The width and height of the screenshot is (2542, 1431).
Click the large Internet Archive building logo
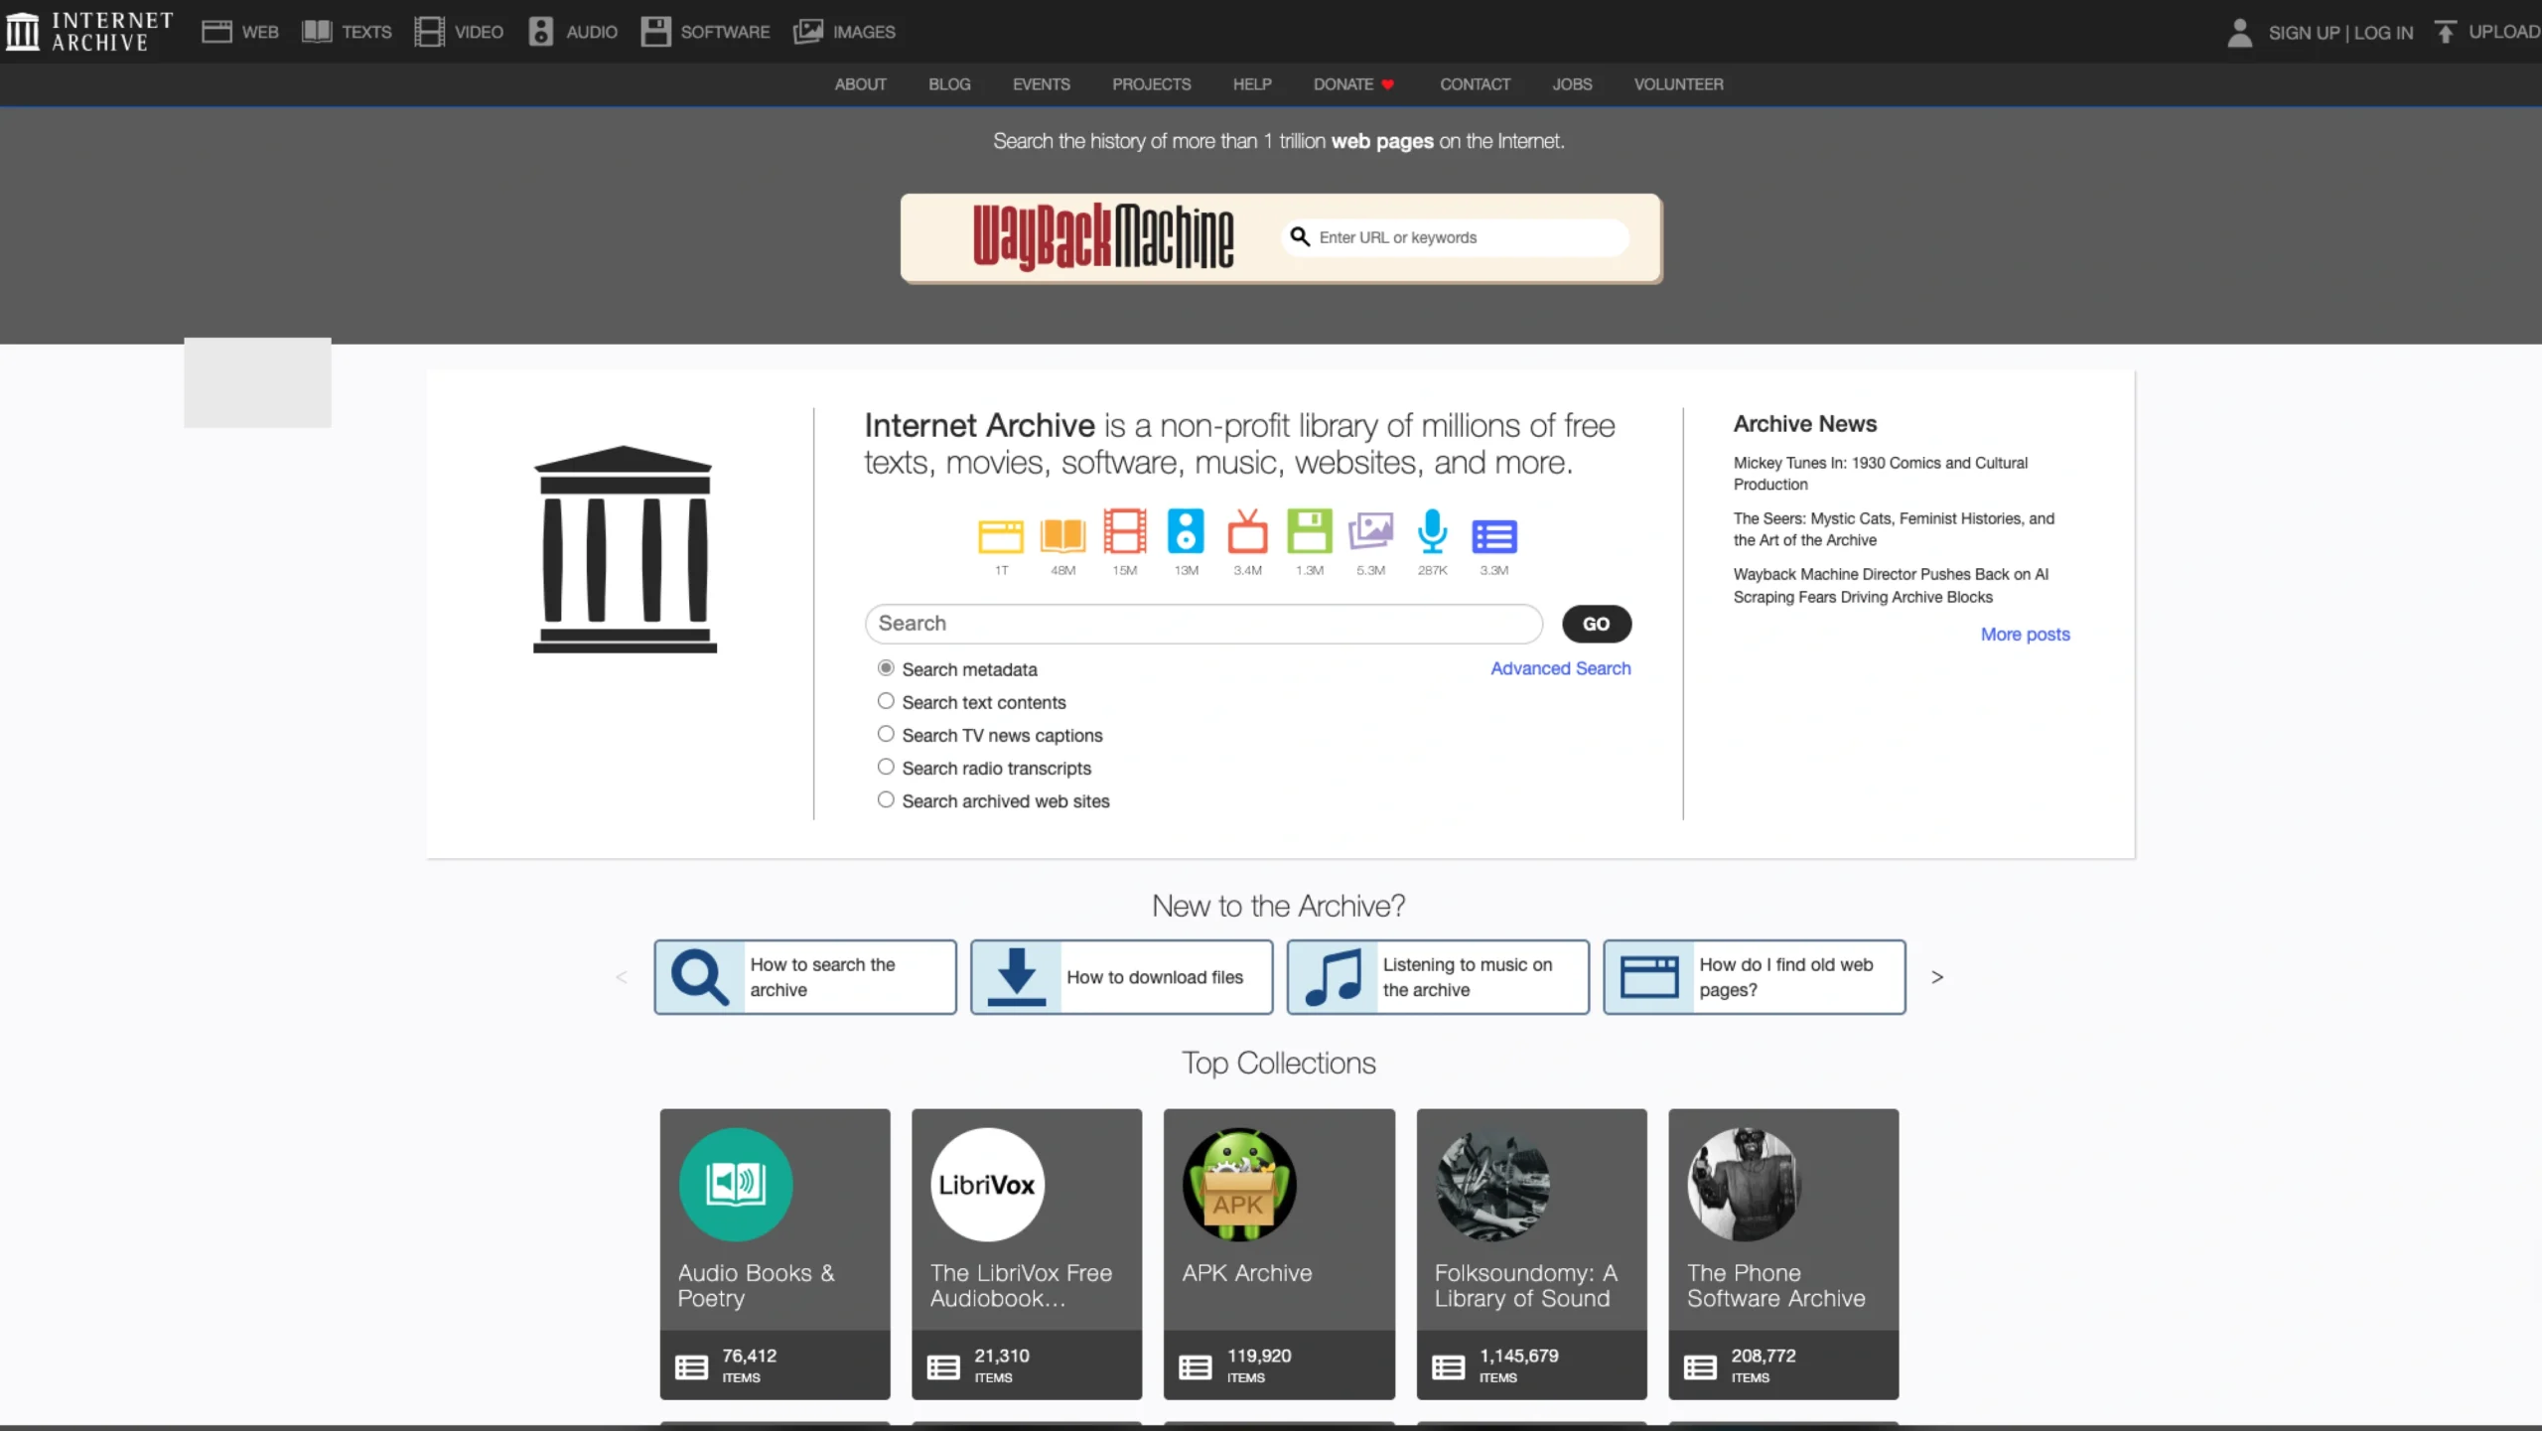point(625,549)
